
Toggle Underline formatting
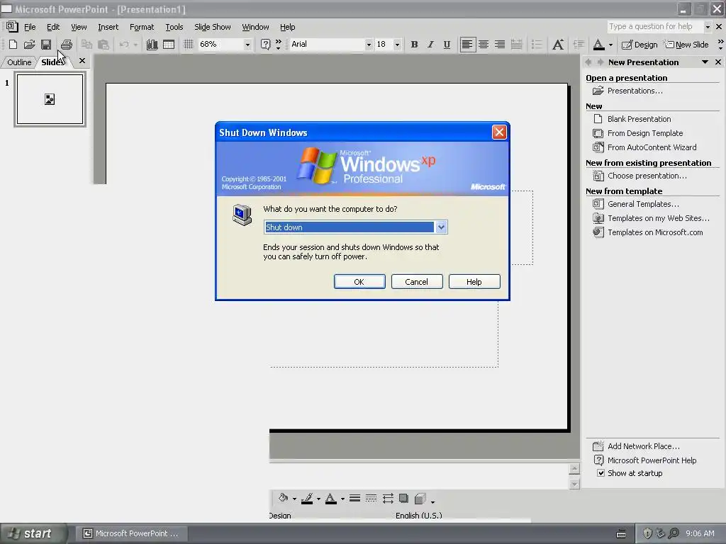point(447,45)
